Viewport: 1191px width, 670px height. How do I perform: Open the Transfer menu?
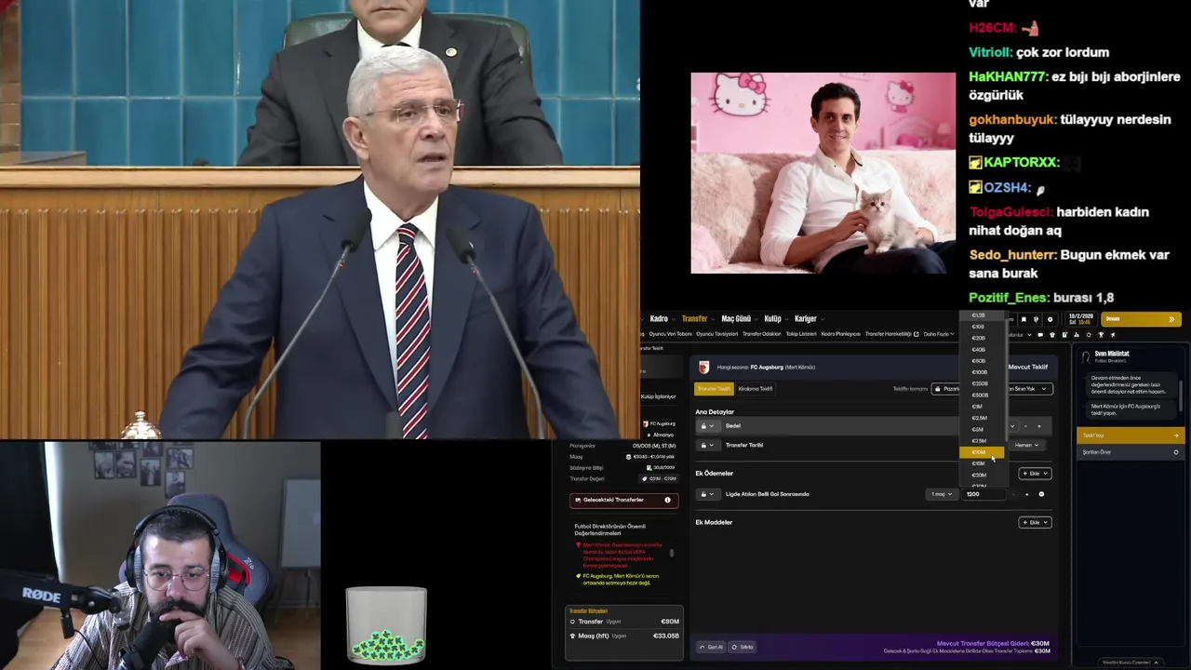click(694, 318)
